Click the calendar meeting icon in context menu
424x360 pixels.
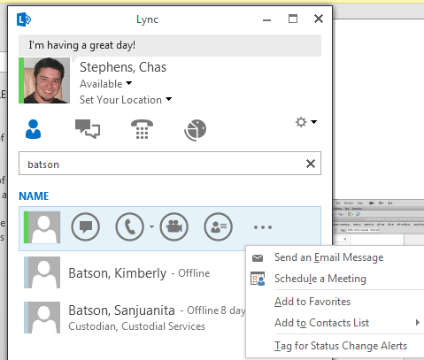(x=258, y=279)
